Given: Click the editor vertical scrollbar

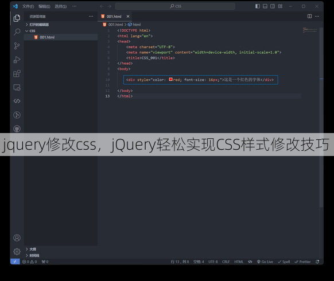Looking at the screenshot, I should coord(321,117).
